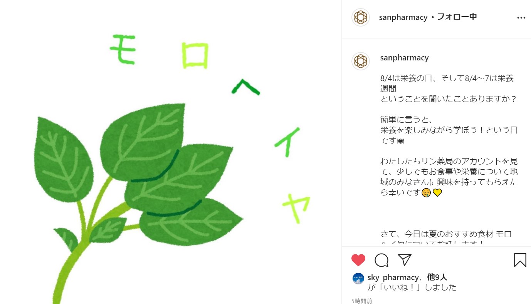Click the sanpharmacy avatar in the header

pos(361,17)
